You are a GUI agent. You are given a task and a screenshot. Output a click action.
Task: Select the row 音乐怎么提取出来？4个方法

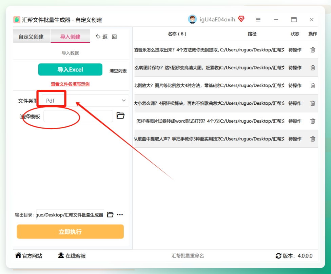(226, 50)
